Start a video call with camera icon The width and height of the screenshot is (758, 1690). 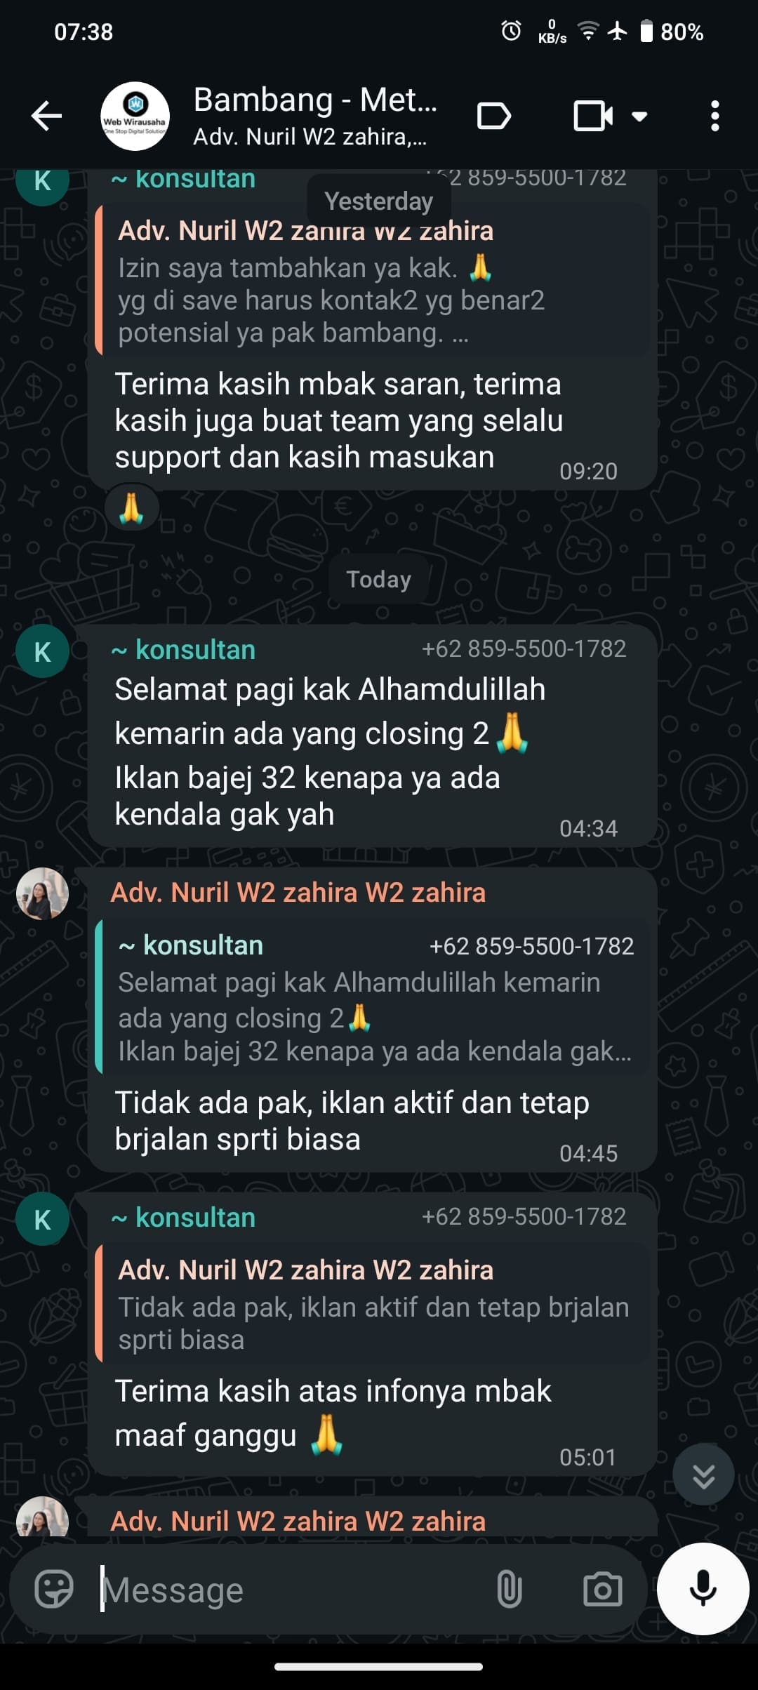(x=593, y=116)
